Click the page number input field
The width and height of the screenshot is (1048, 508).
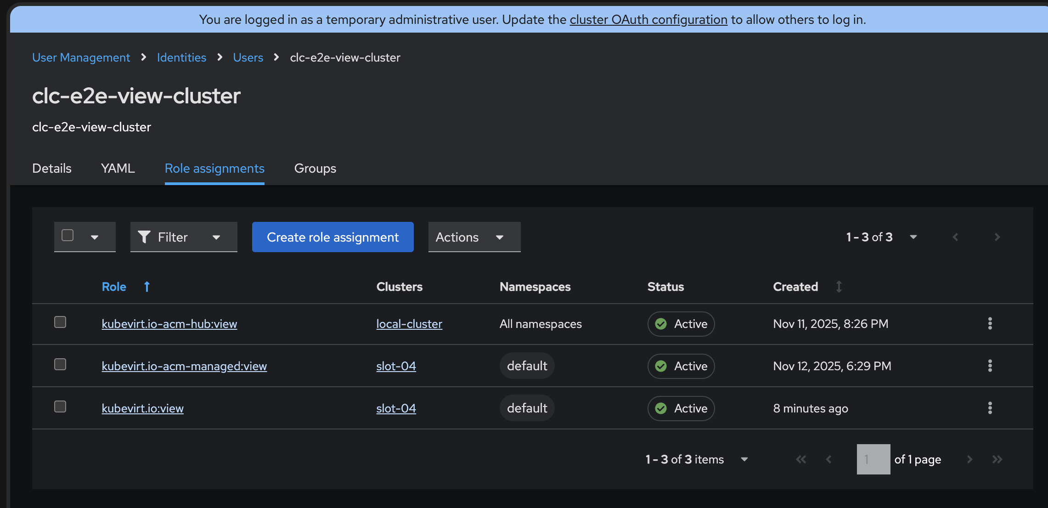(873, 459)
